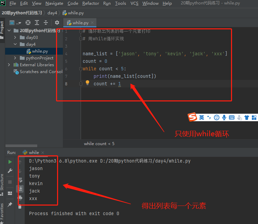258x224 pixels.
Task: Click the 'while count < 5' editor breadcrumb
Action: [99, 143]
